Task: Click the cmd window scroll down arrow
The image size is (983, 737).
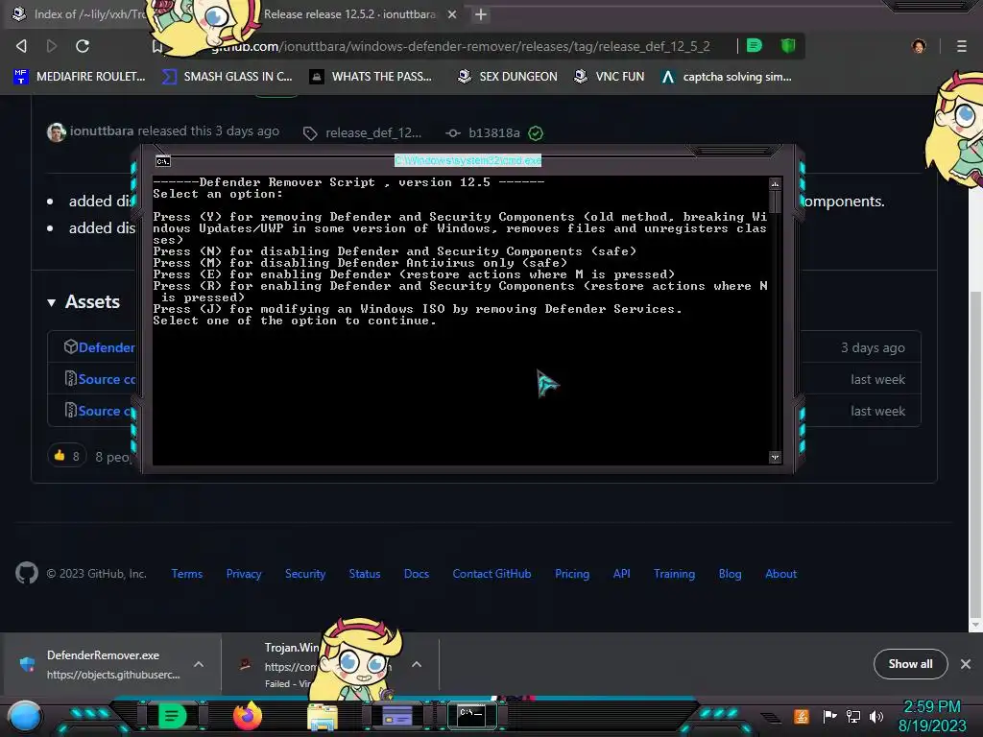Action: tap(775, 458)
